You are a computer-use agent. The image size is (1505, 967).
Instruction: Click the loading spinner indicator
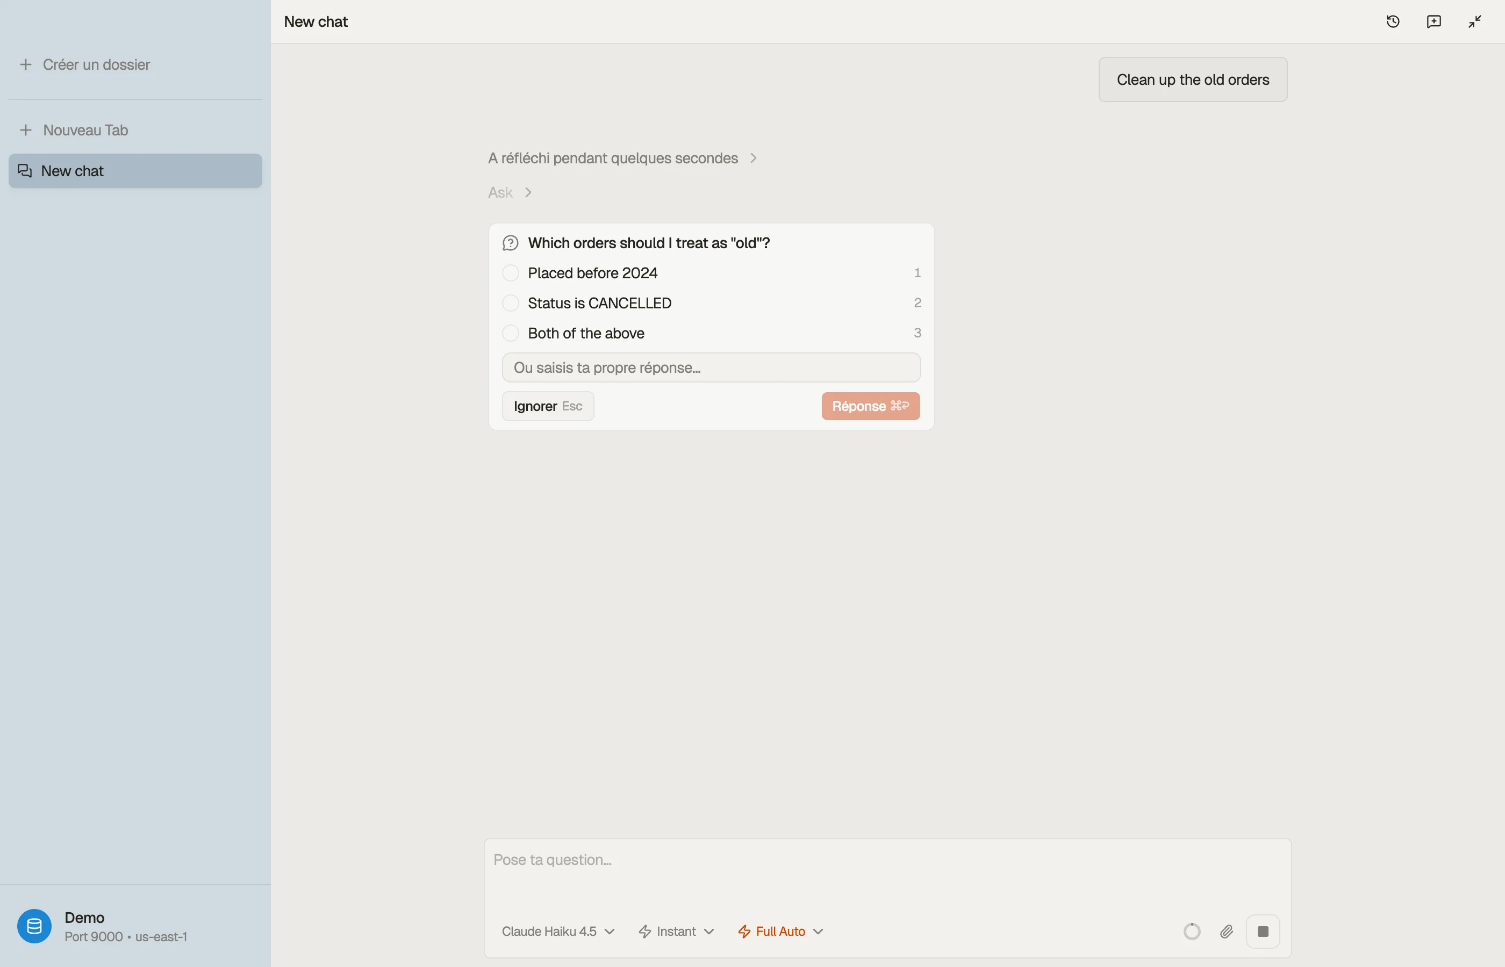point(1192,931)
